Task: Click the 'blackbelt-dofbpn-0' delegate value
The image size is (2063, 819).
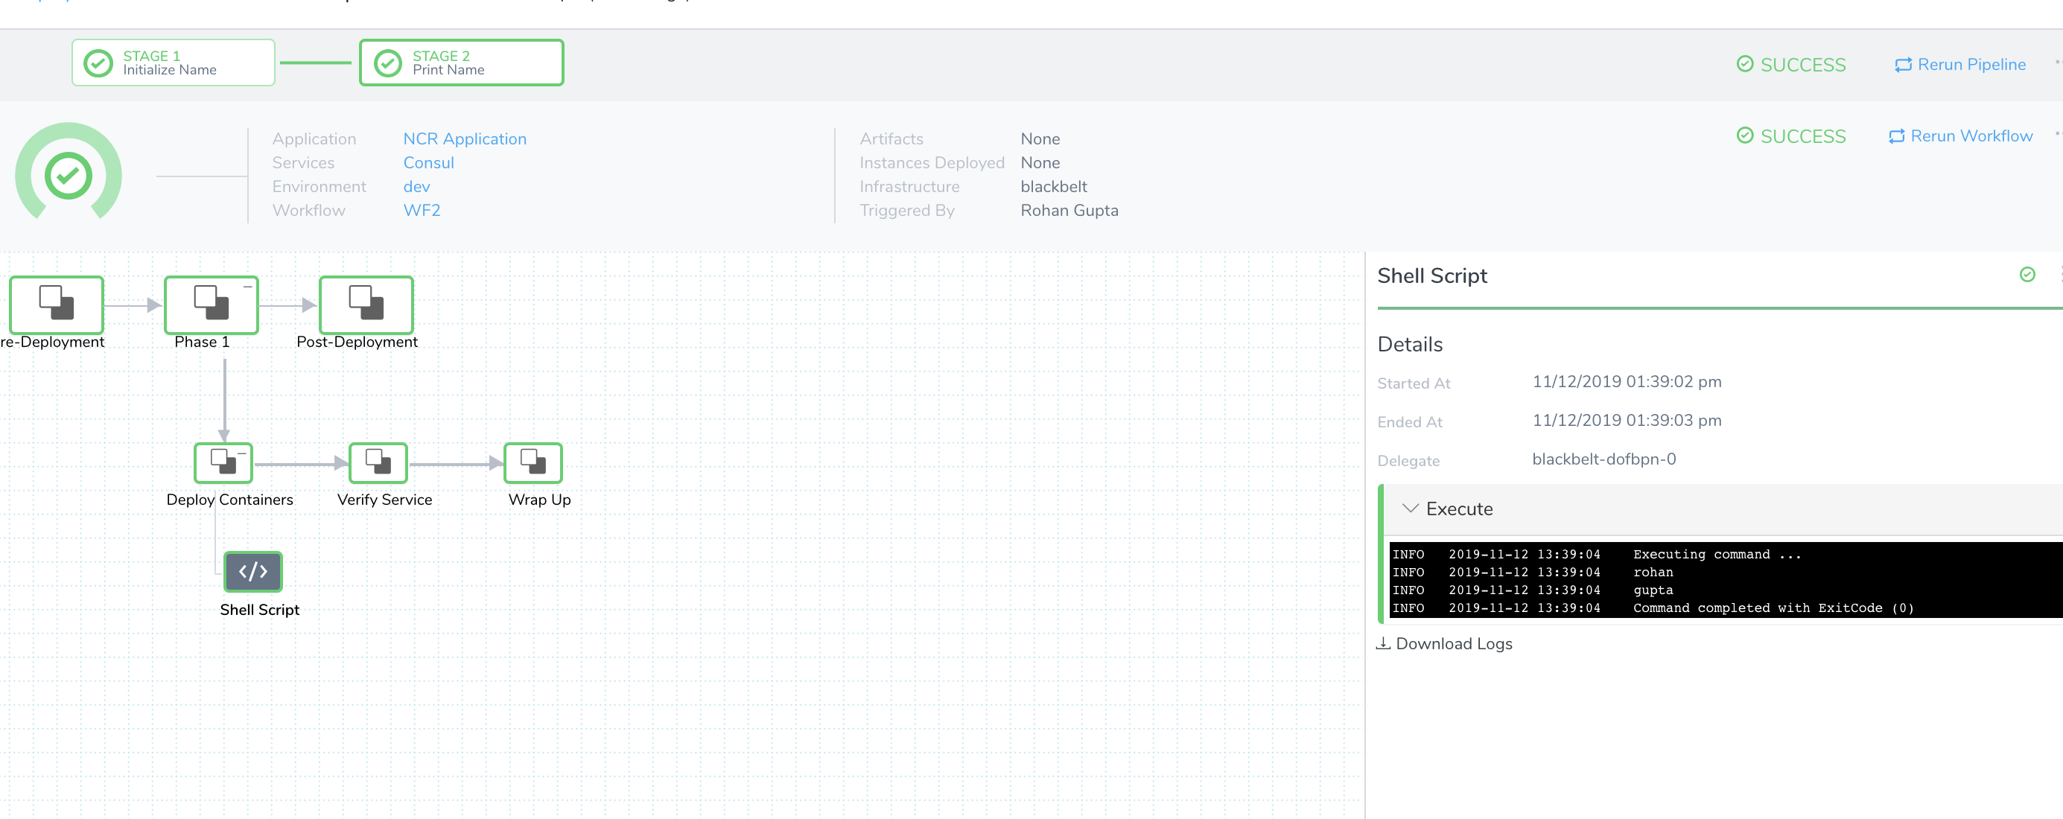Action: coord(1603,459)
